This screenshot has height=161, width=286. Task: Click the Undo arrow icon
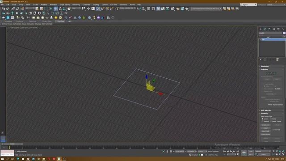tap(4, 8)
